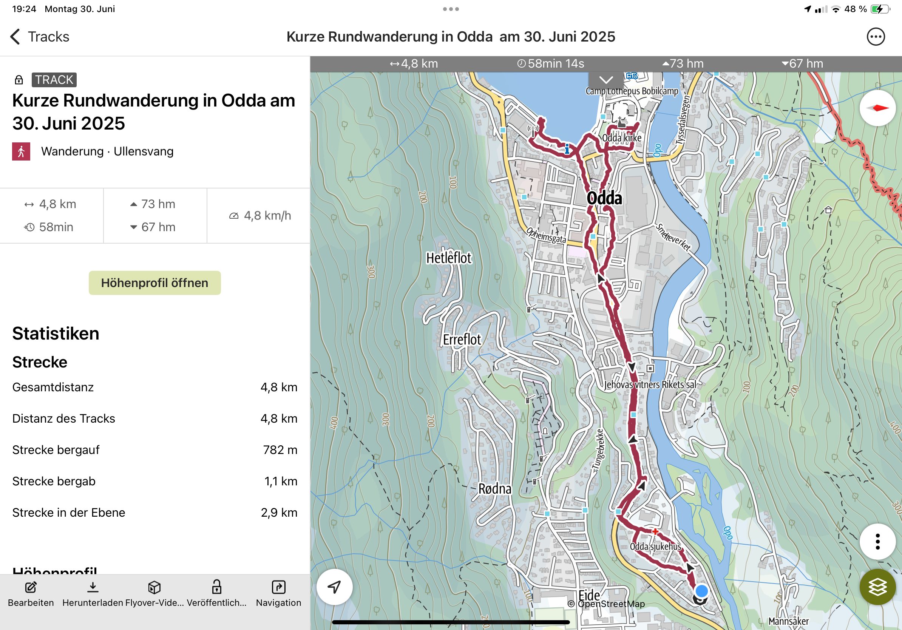Tap battery indicator in status bar
This screenshot has width=902, height=630.
point(880,9)
